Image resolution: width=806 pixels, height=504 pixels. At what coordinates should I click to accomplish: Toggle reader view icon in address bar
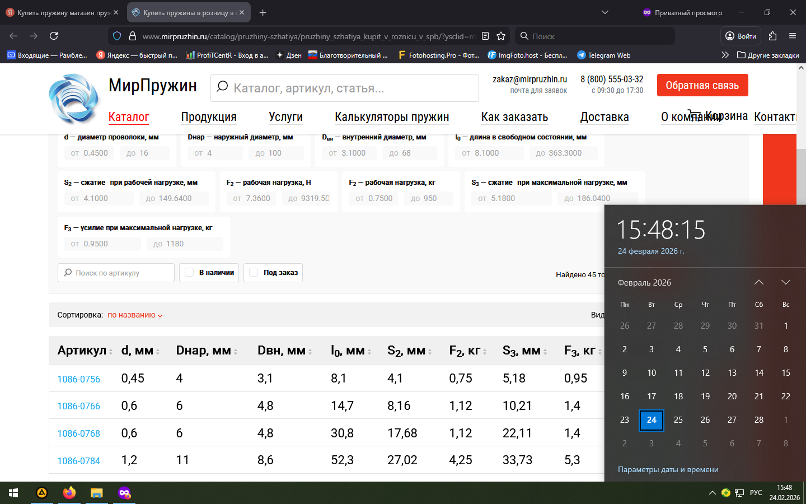click(485, 36)
